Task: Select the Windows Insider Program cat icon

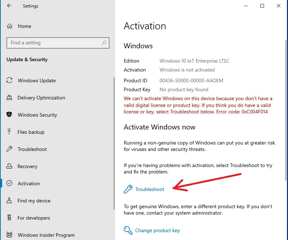Action: click(9, 235)
